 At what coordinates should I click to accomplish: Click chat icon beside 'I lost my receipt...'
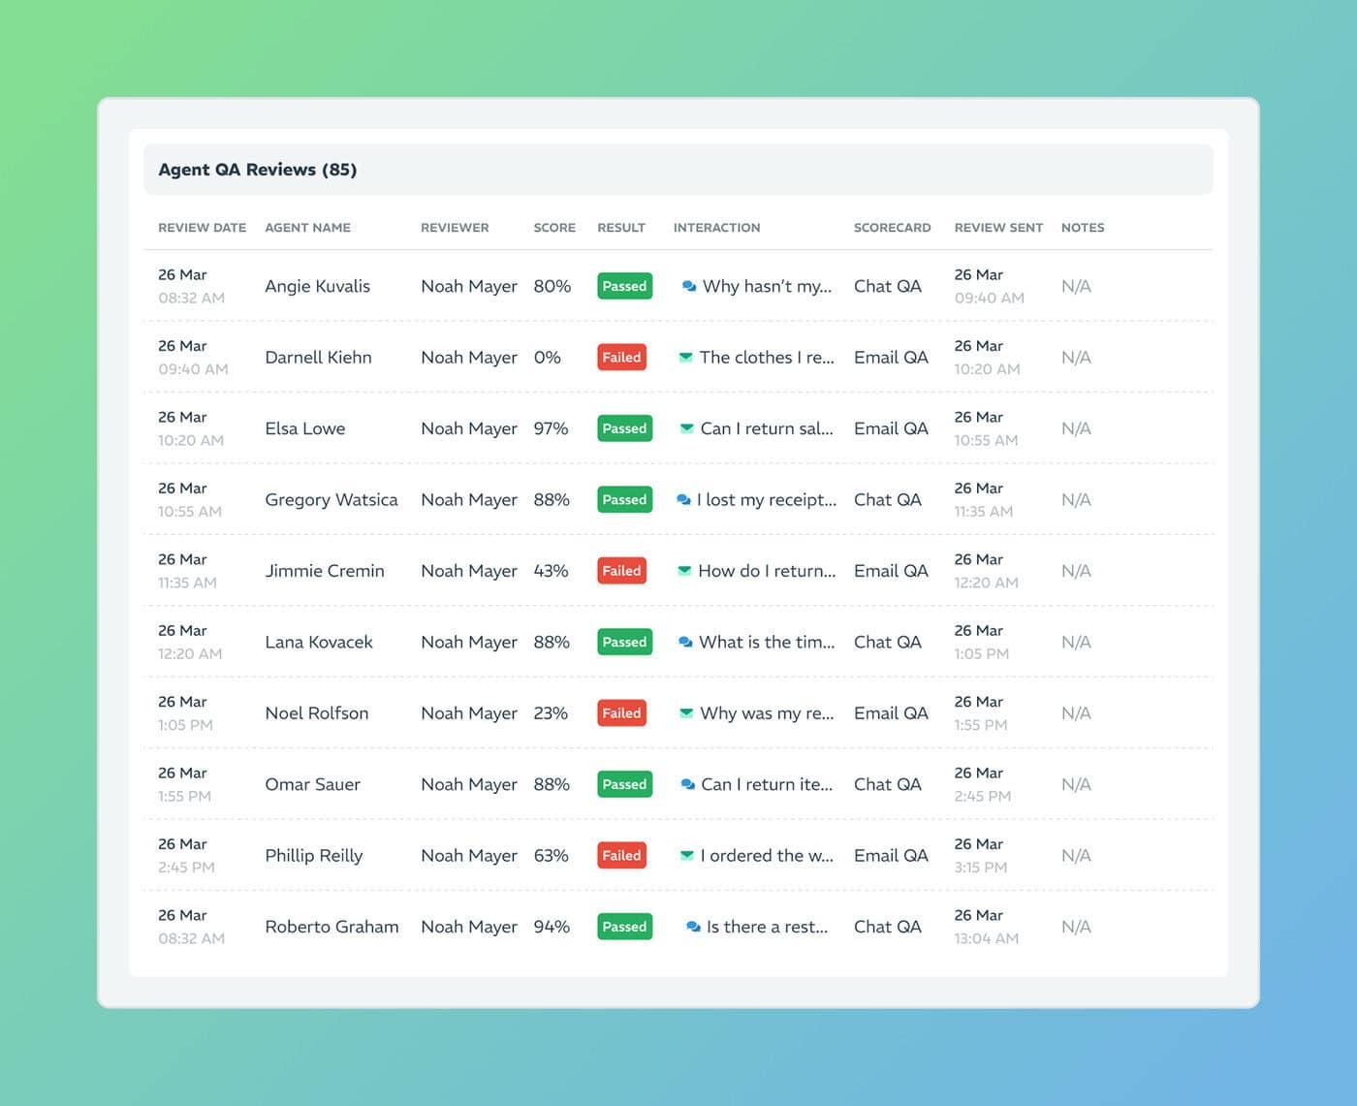tap(683, 499)
